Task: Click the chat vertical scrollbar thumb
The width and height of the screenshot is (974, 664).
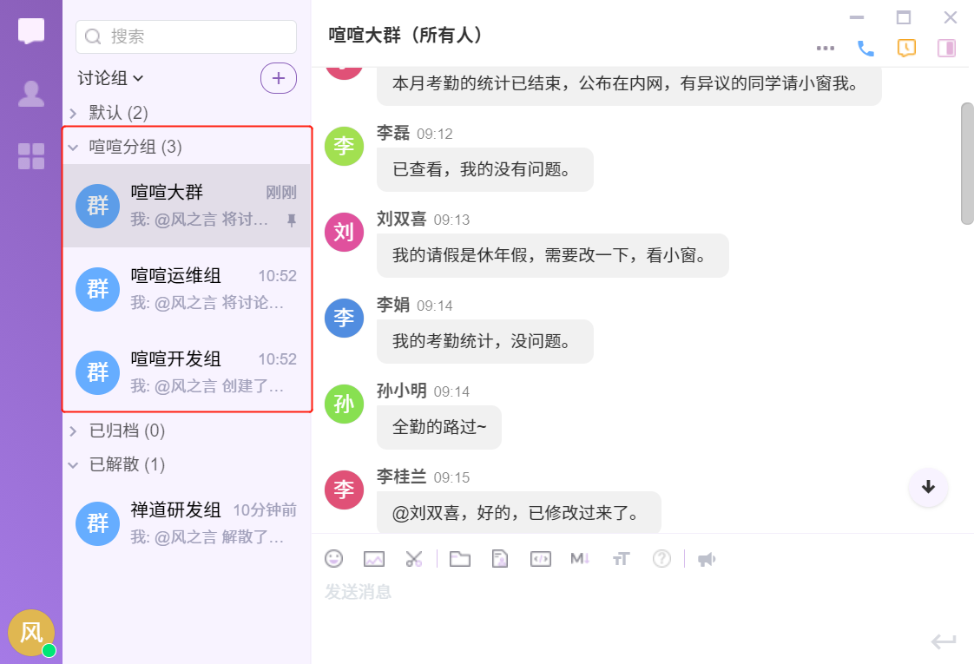Action: point(967,163)
